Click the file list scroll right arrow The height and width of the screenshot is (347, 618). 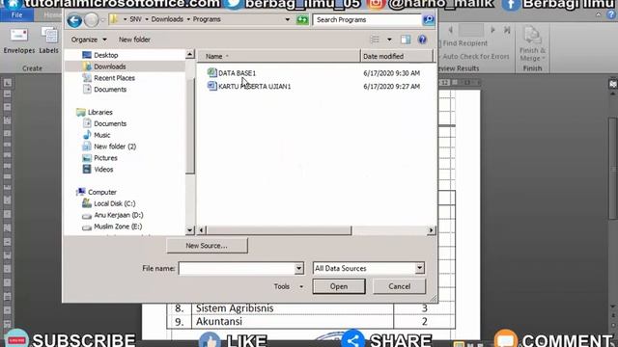pos(432,230)
